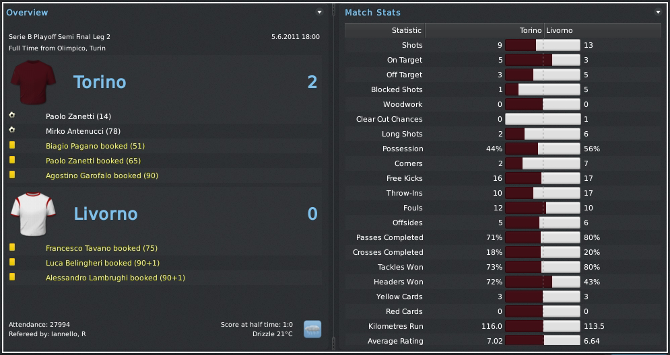Open the Overview panel dropdown arrow
The image size is (670, 355).
click(320, 12)
